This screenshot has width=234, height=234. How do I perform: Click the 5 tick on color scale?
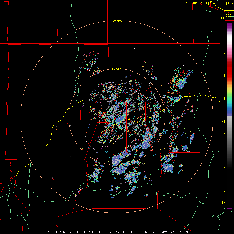224,52
